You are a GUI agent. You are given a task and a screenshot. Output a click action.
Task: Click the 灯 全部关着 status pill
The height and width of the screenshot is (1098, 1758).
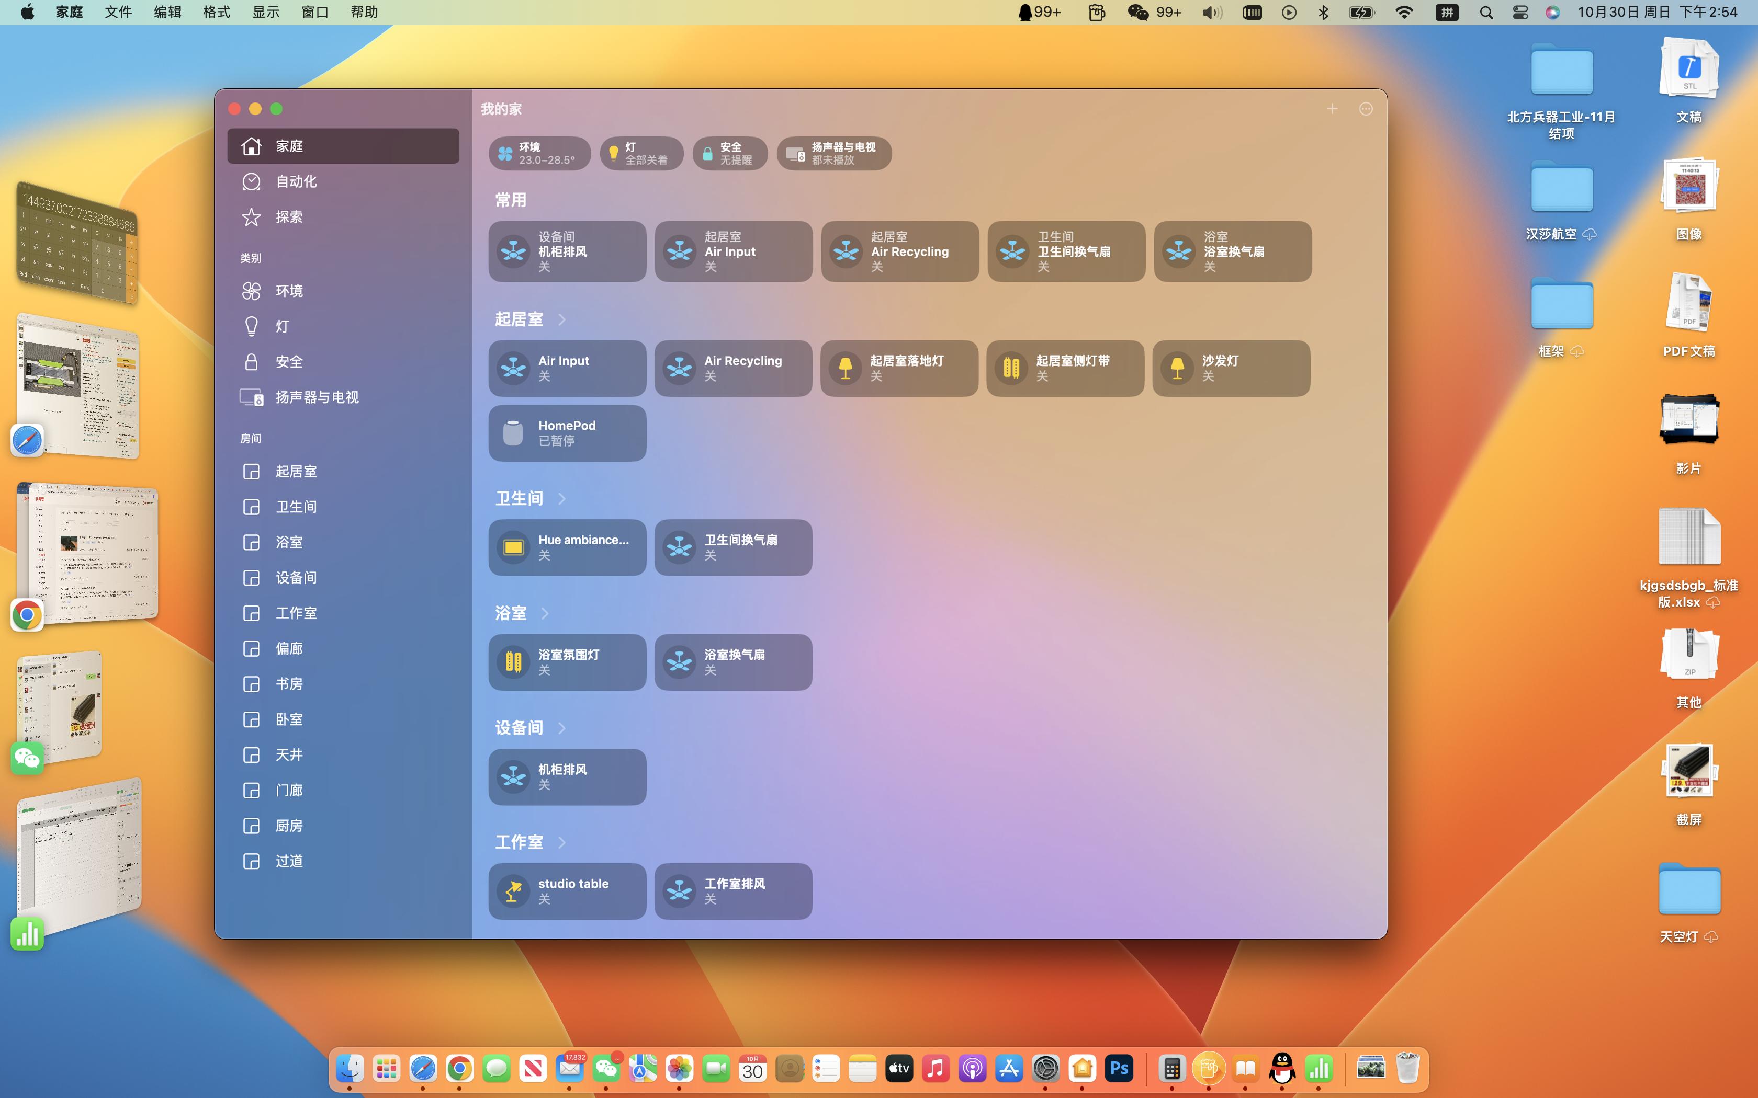click(x=641, y=153)
